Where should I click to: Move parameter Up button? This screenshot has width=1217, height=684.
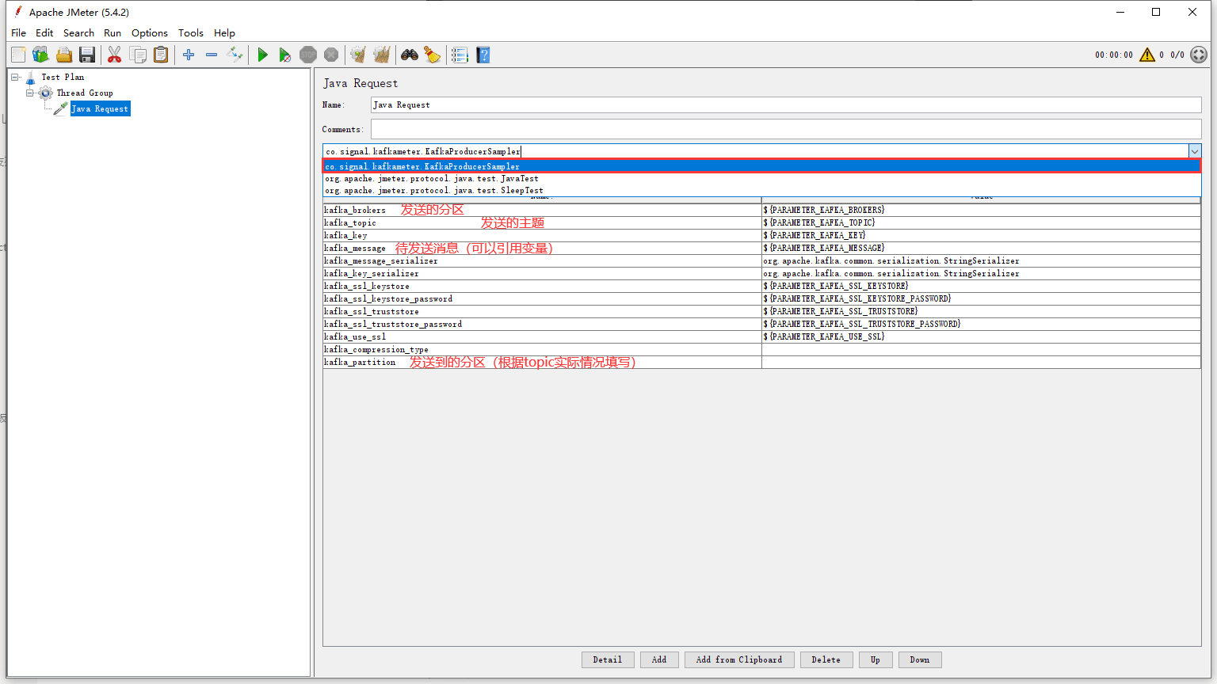pyautogui.click(x=876, y=659)
